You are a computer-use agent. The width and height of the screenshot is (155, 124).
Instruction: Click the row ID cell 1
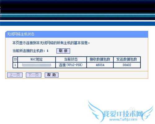[x=15, y=65]
